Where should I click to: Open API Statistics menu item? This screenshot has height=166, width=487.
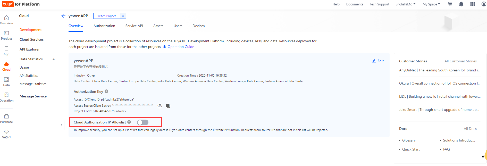(29, 76)
